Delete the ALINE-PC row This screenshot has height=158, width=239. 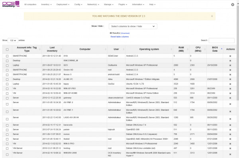230,79
